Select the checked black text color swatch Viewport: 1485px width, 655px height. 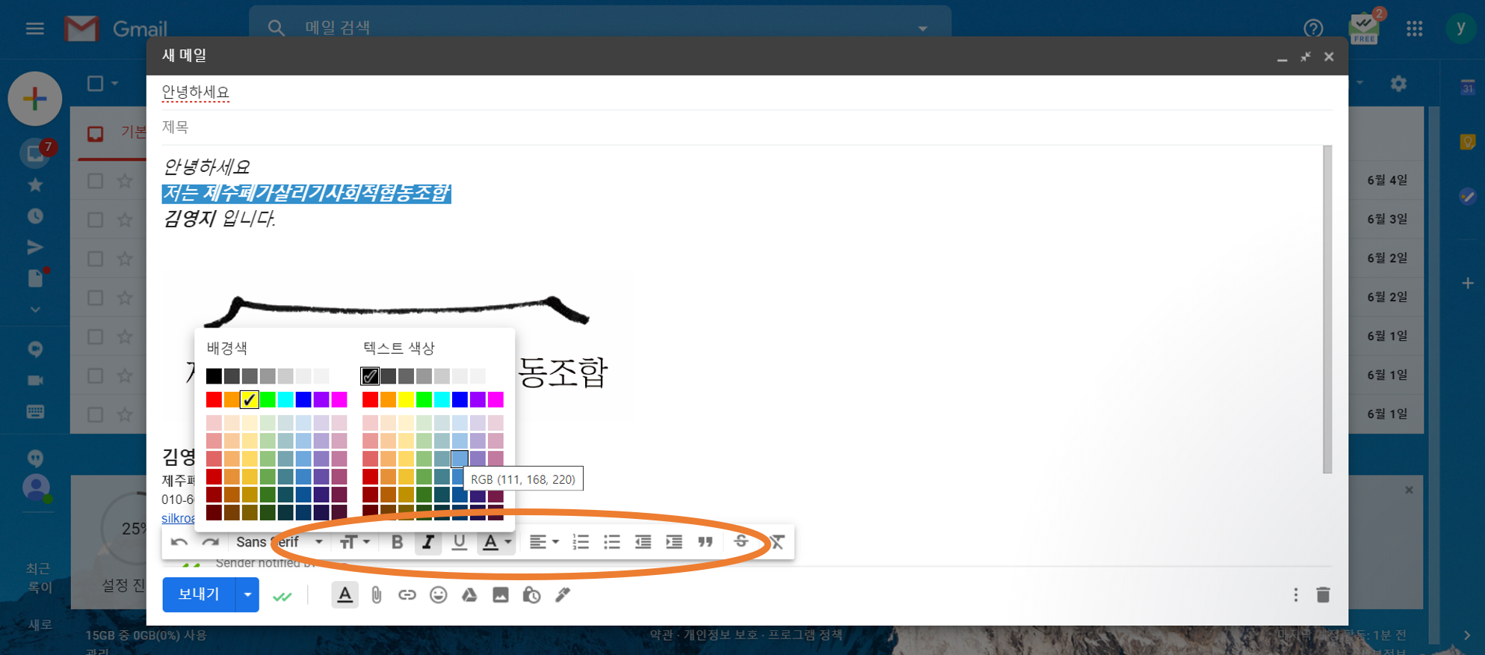[x=370, y=376]
